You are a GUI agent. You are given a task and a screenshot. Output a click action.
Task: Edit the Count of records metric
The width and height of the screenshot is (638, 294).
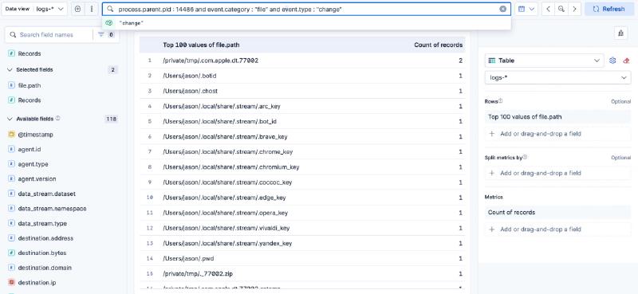click(557, 212)
